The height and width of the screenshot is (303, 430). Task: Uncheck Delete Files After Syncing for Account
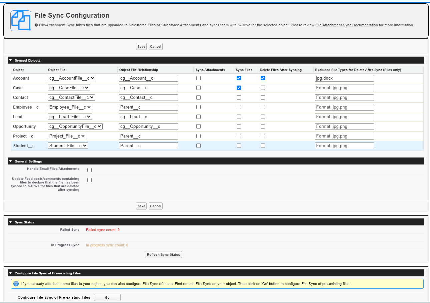click(x=263, y=78)
